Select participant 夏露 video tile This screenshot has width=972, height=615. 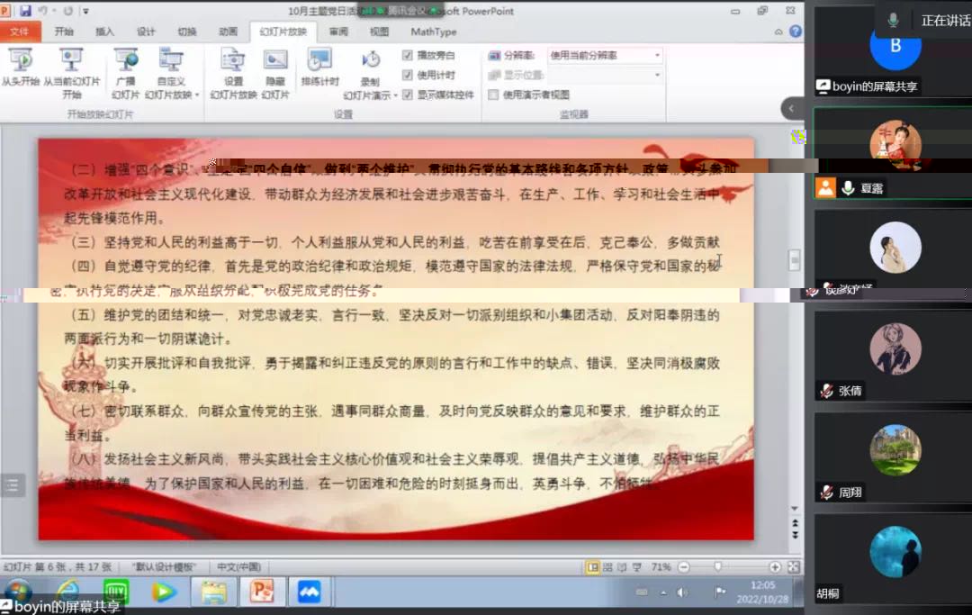(893, 153)
